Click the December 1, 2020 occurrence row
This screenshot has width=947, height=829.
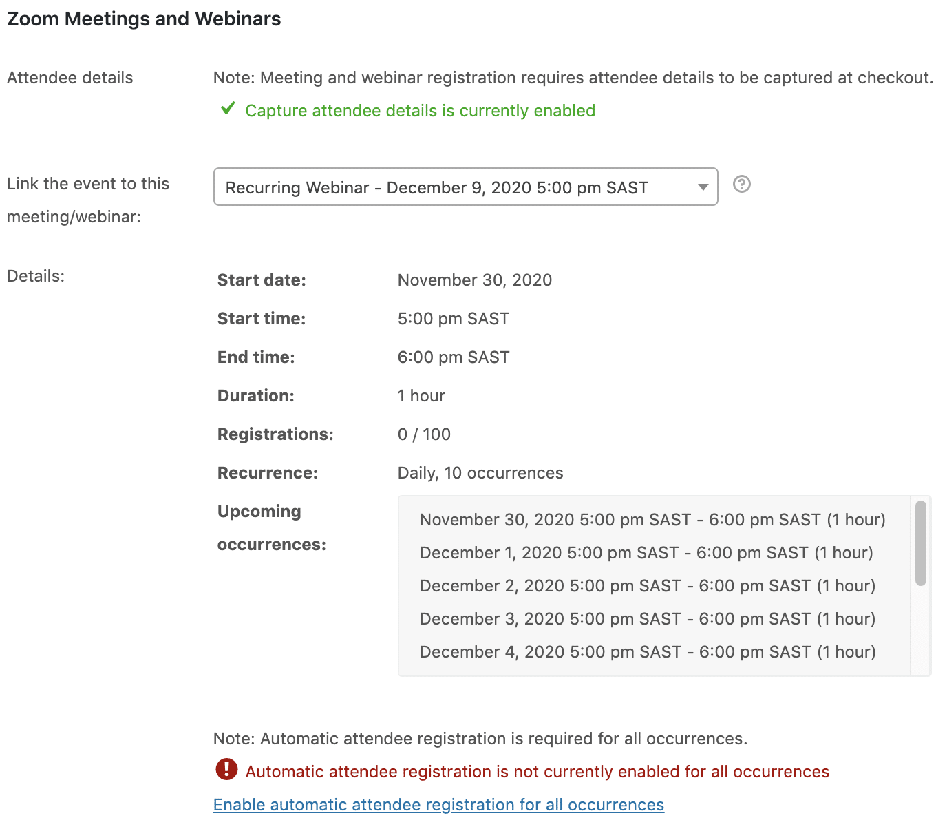tap(646, 553)
